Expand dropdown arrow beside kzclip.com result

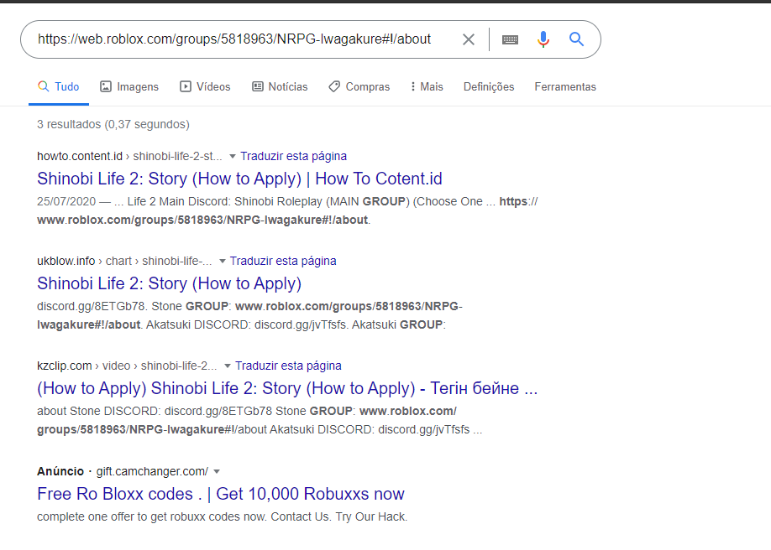(227, 366)
